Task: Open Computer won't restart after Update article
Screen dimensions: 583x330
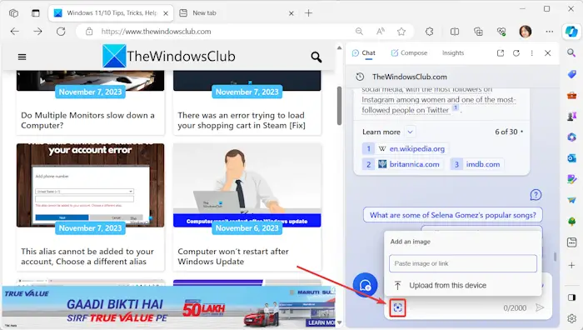Action: click(x=233, y=257)
